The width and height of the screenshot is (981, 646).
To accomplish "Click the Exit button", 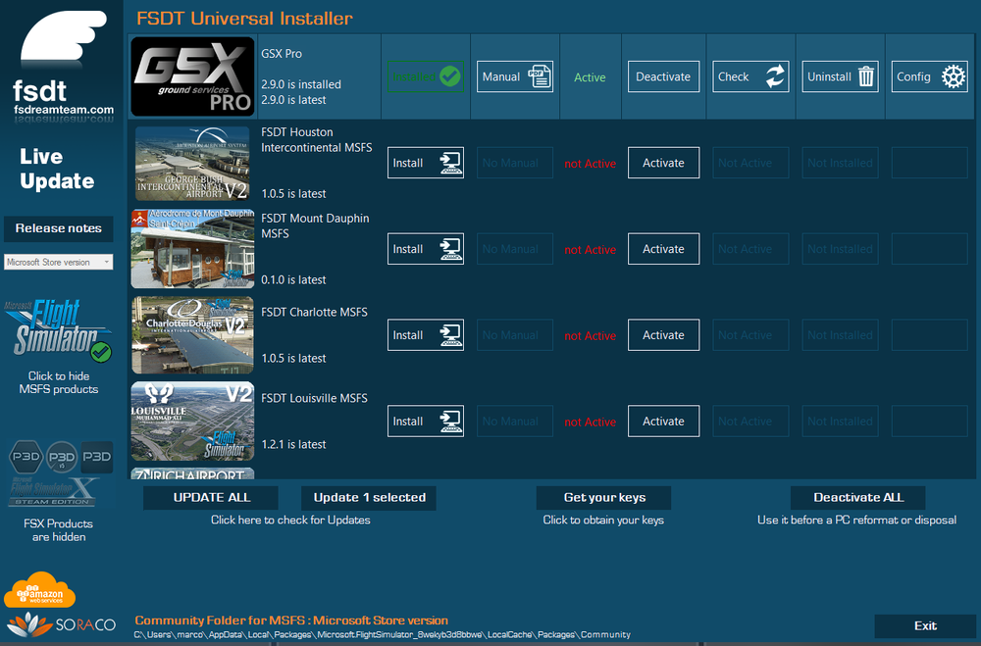I will point(924,626).
